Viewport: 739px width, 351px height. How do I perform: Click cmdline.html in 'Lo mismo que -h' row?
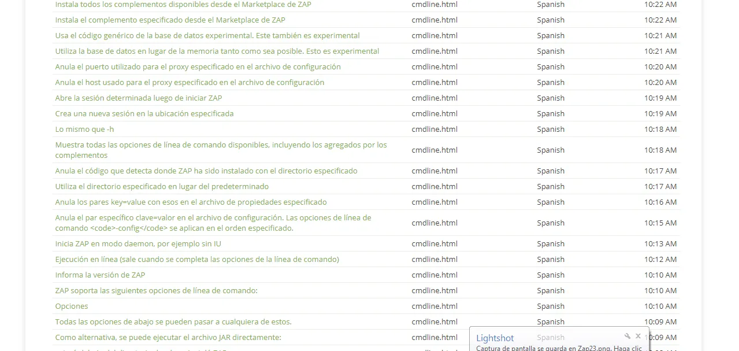[x=435, y=129]
